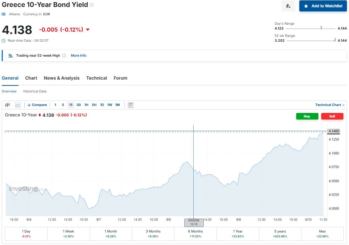Click the Day's Range slider marker

[x=321, y=28]
